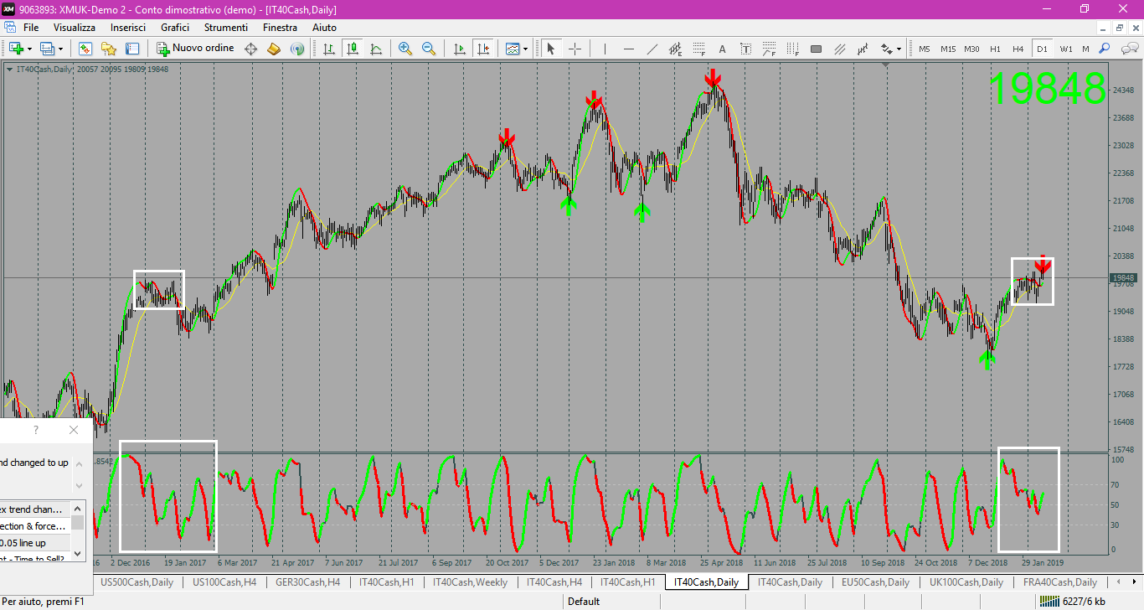Open the Visualizza menu
Viewport: 1144px width, 610px height.
tap(75, 28)
